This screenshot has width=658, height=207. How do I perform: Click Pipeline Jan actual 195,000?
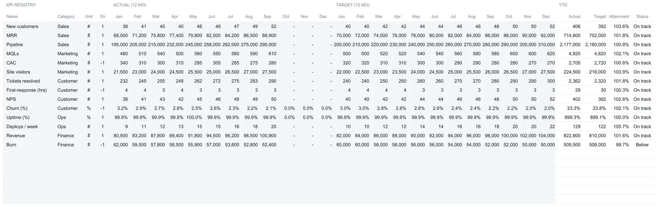click(x=119, y=44)
